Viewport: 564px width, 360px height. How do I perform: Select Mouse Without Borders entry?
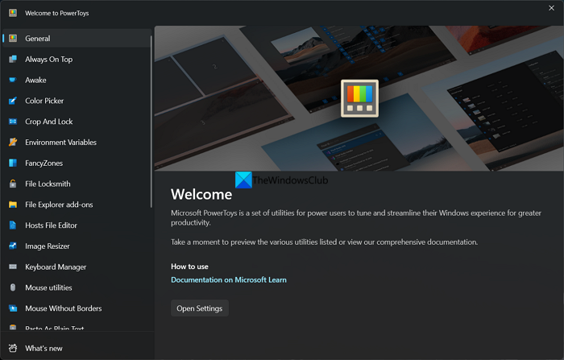tap(77, 308)
